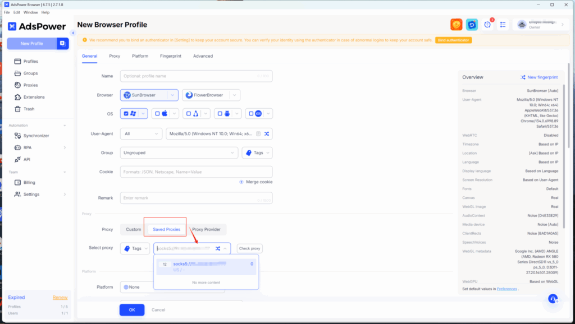Image resolution: width=575 pixels, height=324 pixels.
Task: Open the proxy Tags filter dropdown
Action: click(135, 248)
